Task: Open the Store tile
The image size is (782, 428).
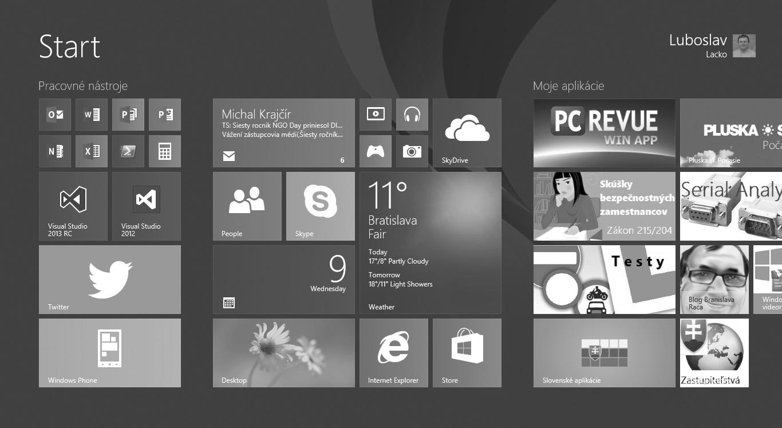Action: [467, 353]
